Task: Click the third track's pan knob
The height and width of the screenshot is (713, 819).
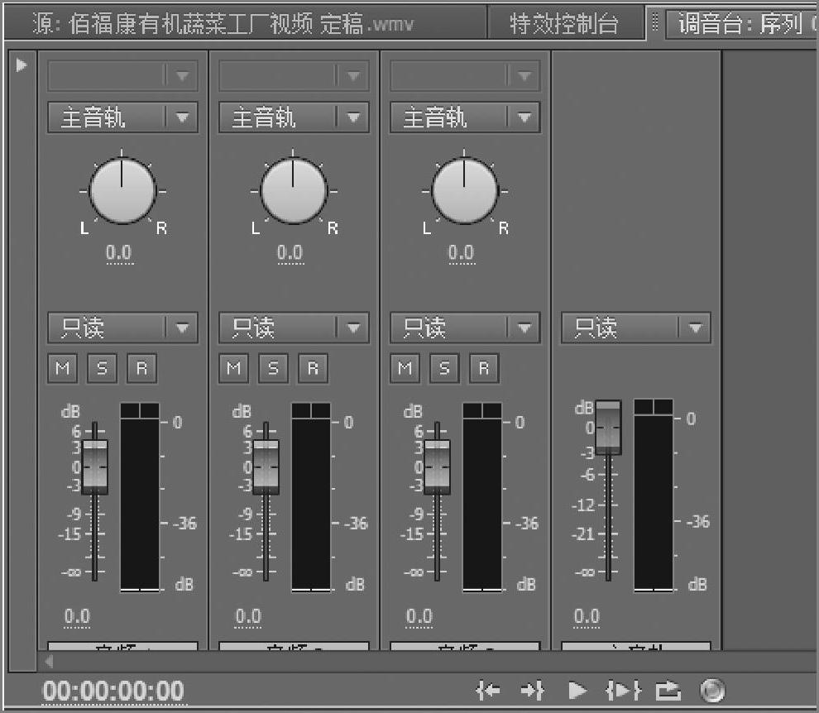Action: click(465, 190)
